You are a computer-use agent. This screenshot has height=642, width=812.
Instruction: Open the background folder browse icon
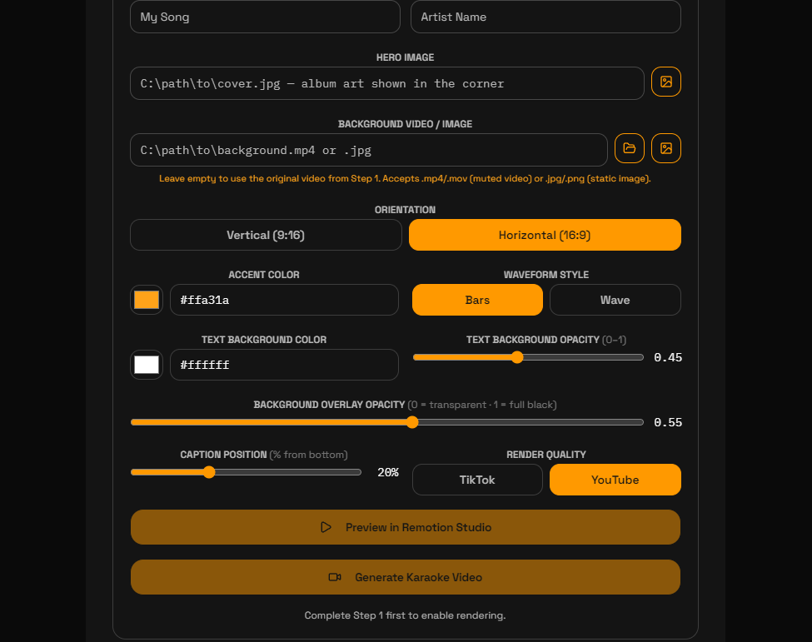[630, 148]
